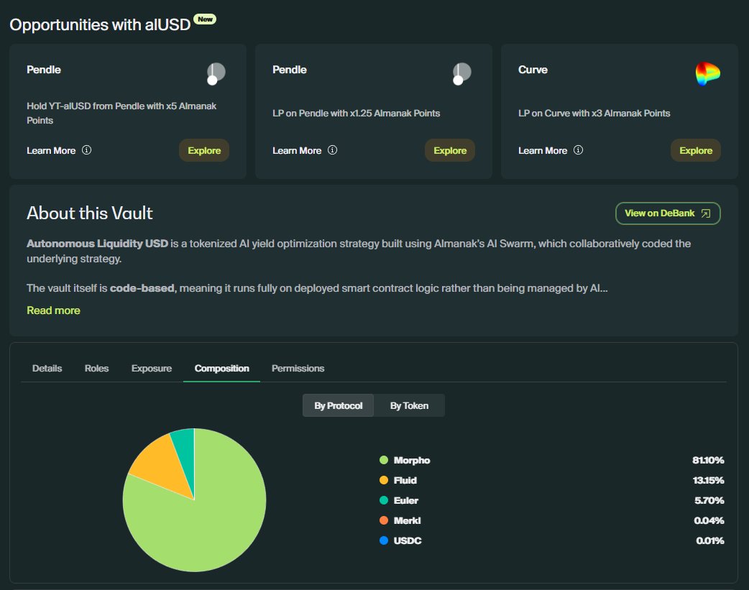Screen dimensions: 749x590
Task: Open the Exposure tab
Action: 152,369
